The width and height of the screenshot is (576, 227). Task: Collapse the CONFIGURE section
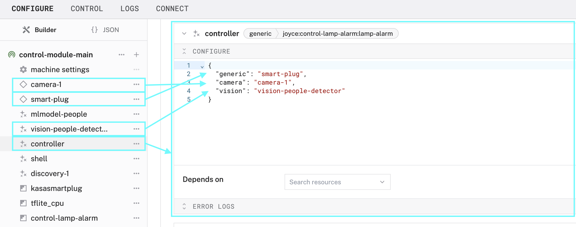(x=184, y=51)
